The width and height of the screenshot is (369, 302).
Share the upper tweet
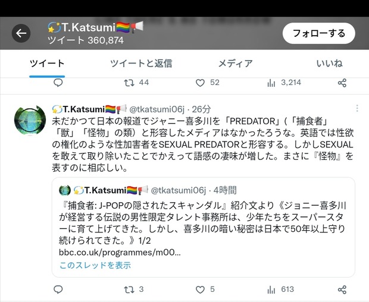[x=342, y=83]
